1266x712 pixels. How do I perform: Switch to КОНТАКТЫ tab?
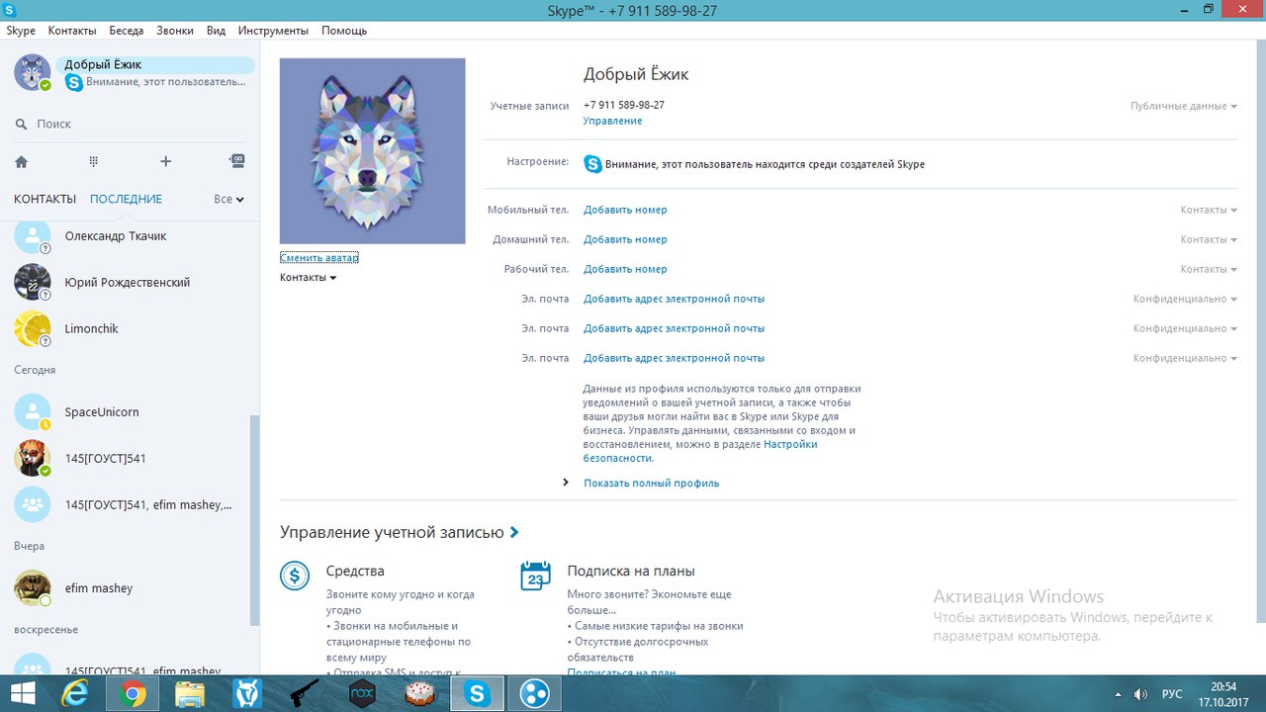pos(45,199)
